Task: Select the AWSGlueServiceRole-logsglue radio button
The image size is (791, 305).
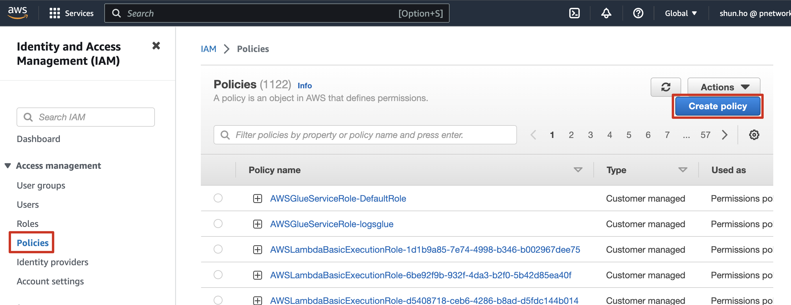Action: (x=218, y=223)
